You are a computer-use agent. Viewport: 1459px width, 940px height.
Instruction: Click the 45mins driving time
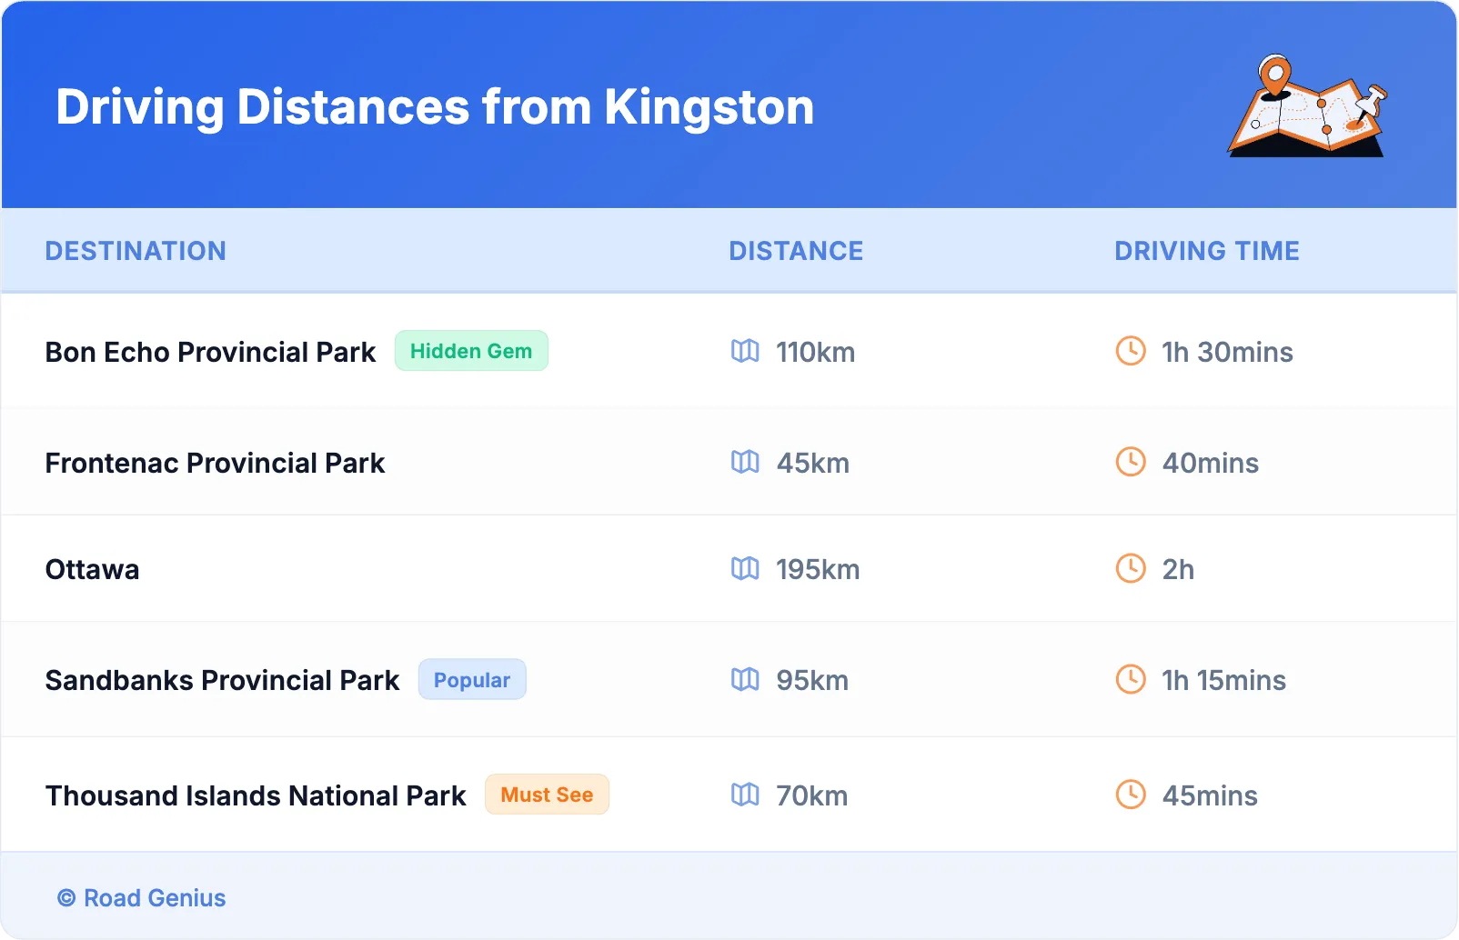coord(1210,795)
